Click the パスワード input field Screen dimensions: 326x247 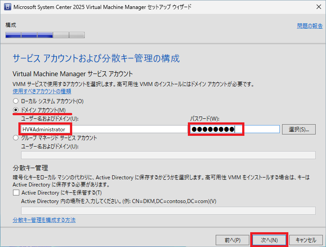coord(235,129)
